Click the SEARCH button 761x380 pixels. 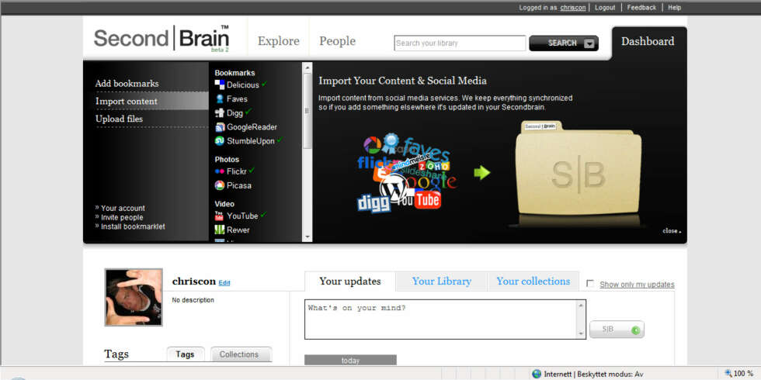coord(564,43)
